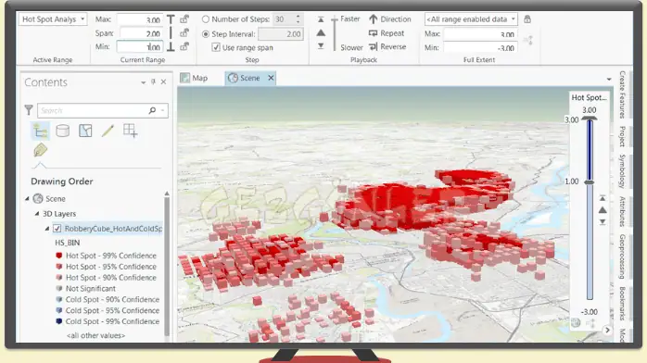Click the step-up playback icon in ribbon
Screen dimensions: 647x363
click(321, 19)
